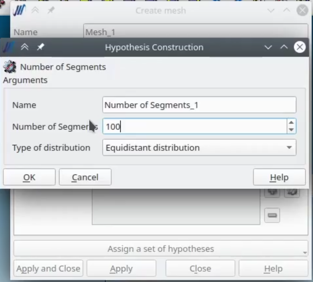Click the Salome logo in Create mesh titlebar

pyautogui.click(x=19, y=10)
